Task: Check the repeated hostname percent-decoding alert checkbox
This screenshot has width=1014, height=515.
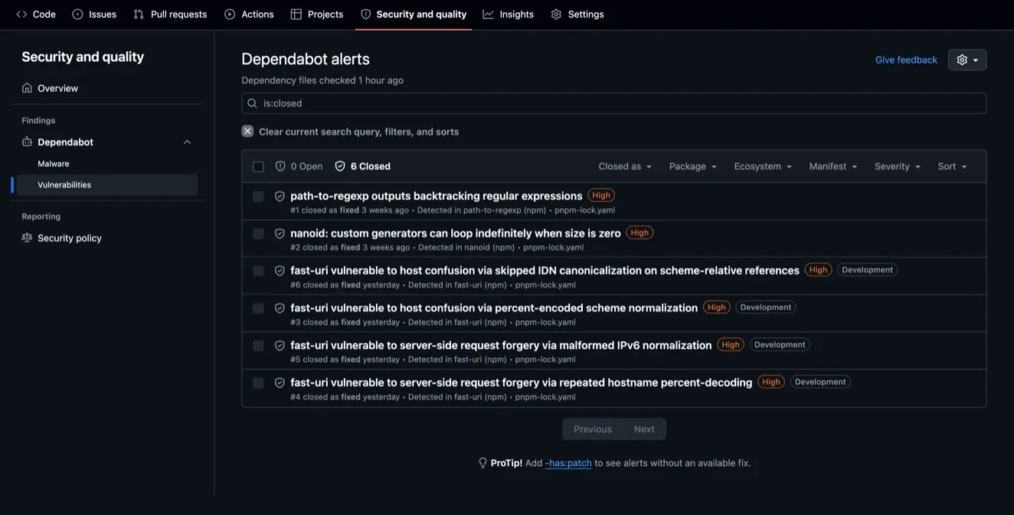Action: pos(258,383)
